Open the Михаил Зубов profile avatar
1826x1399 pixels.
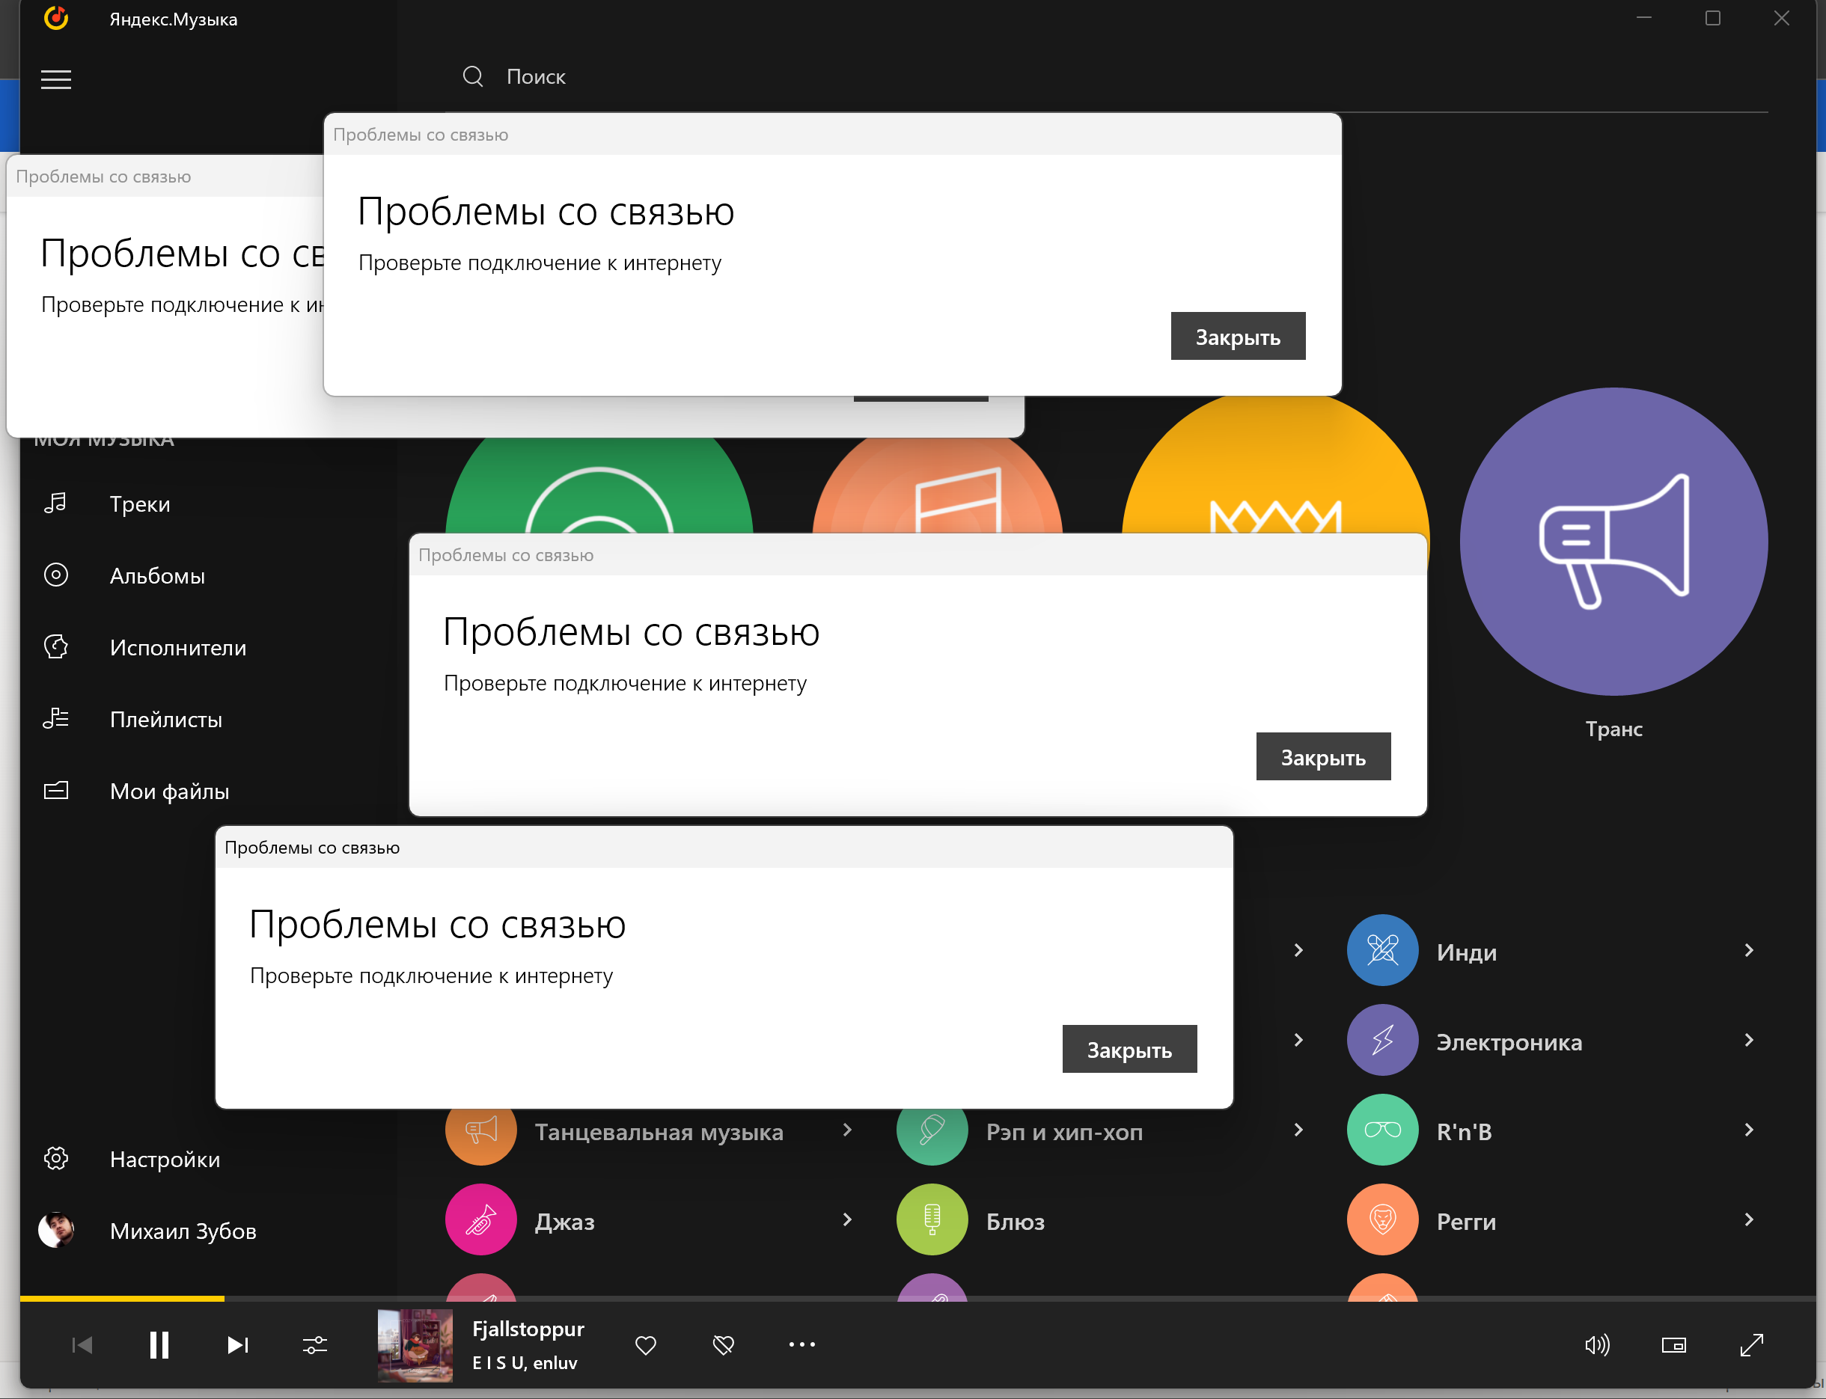pyautogui.click(x=56, y=1230)
